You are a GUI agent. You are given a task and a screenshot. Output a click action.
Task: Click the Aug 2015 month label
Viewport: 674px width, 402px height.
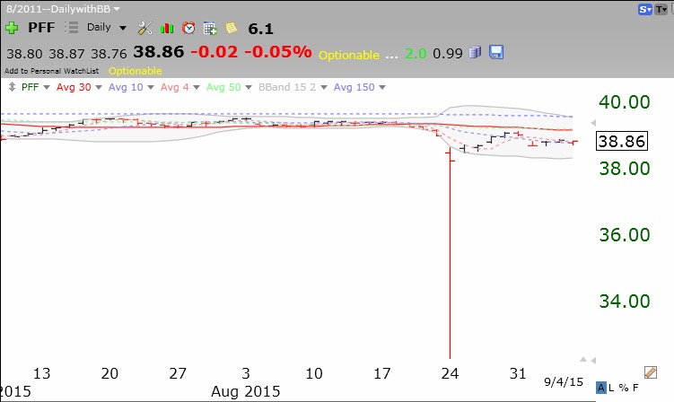pos(245,392)
